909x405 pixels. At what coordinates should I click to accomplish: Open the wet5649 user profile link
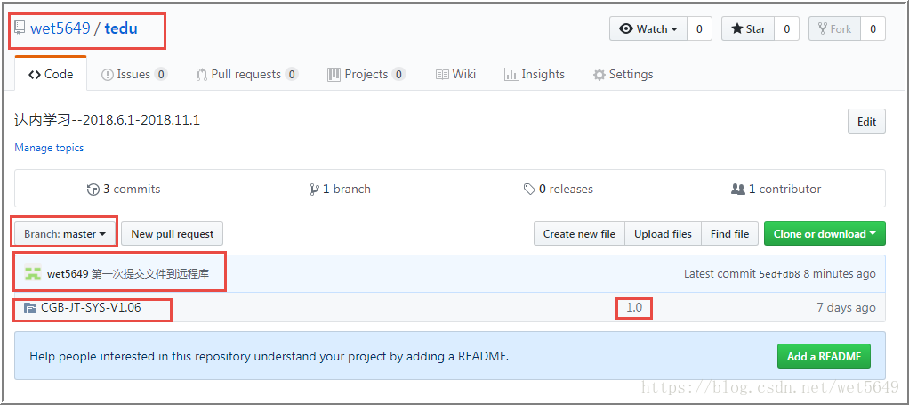tap(60, 28)
